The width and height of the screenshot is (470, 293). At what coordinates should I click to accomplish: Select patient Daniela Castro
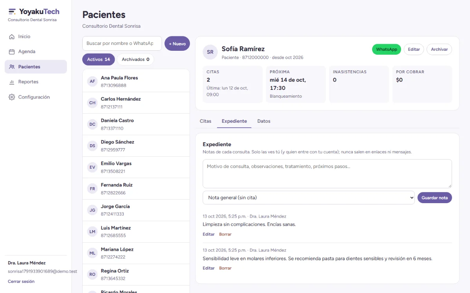coord(136,124)
